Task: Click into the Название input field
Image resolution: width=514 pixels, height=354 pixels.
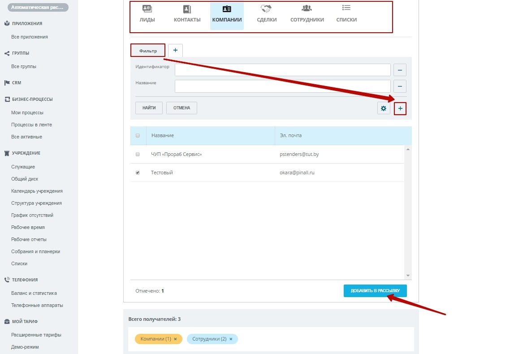Action: 282,86
